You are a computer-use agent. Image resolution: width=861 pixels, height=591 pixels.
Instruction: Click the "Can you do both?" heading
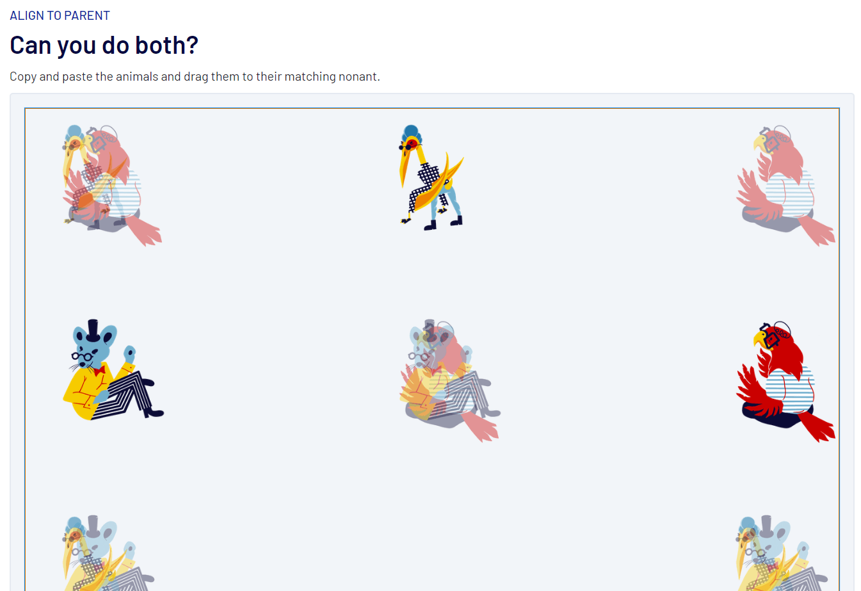pyautogui.click(x=104, y=45)
